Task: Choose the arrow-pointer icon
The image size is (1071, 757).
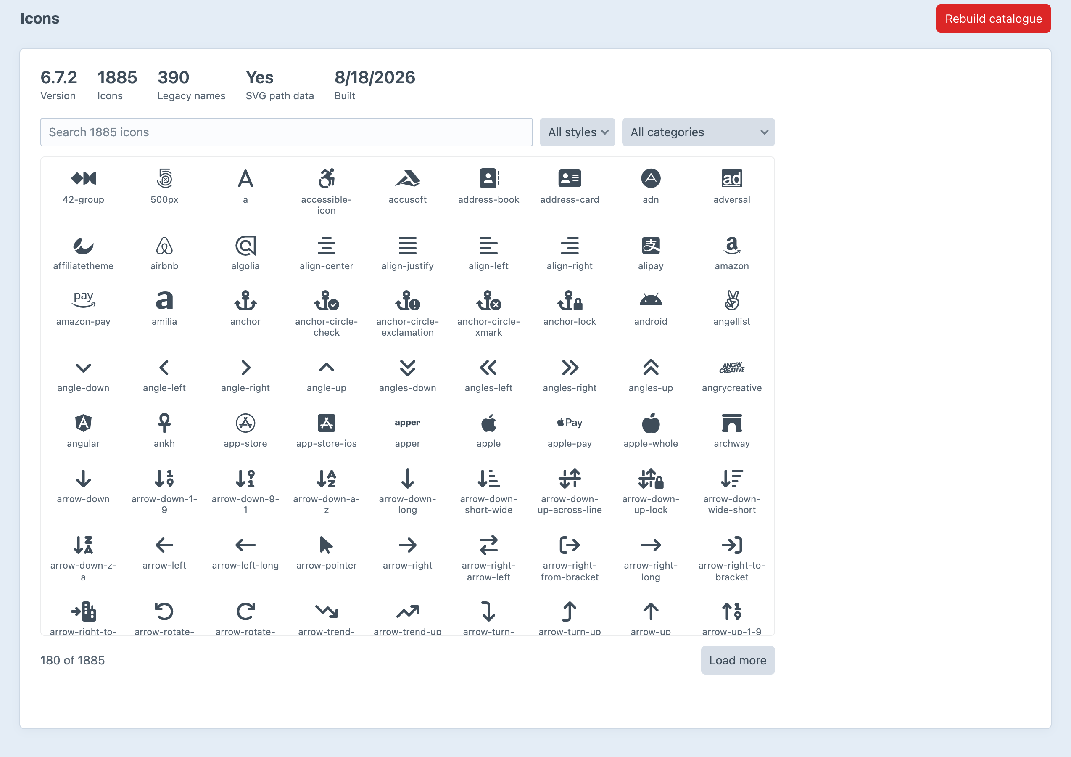Action: (x=326, y=545)
